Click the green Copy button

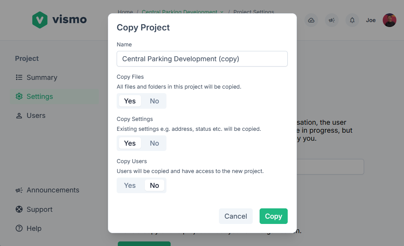pos(273,216)
